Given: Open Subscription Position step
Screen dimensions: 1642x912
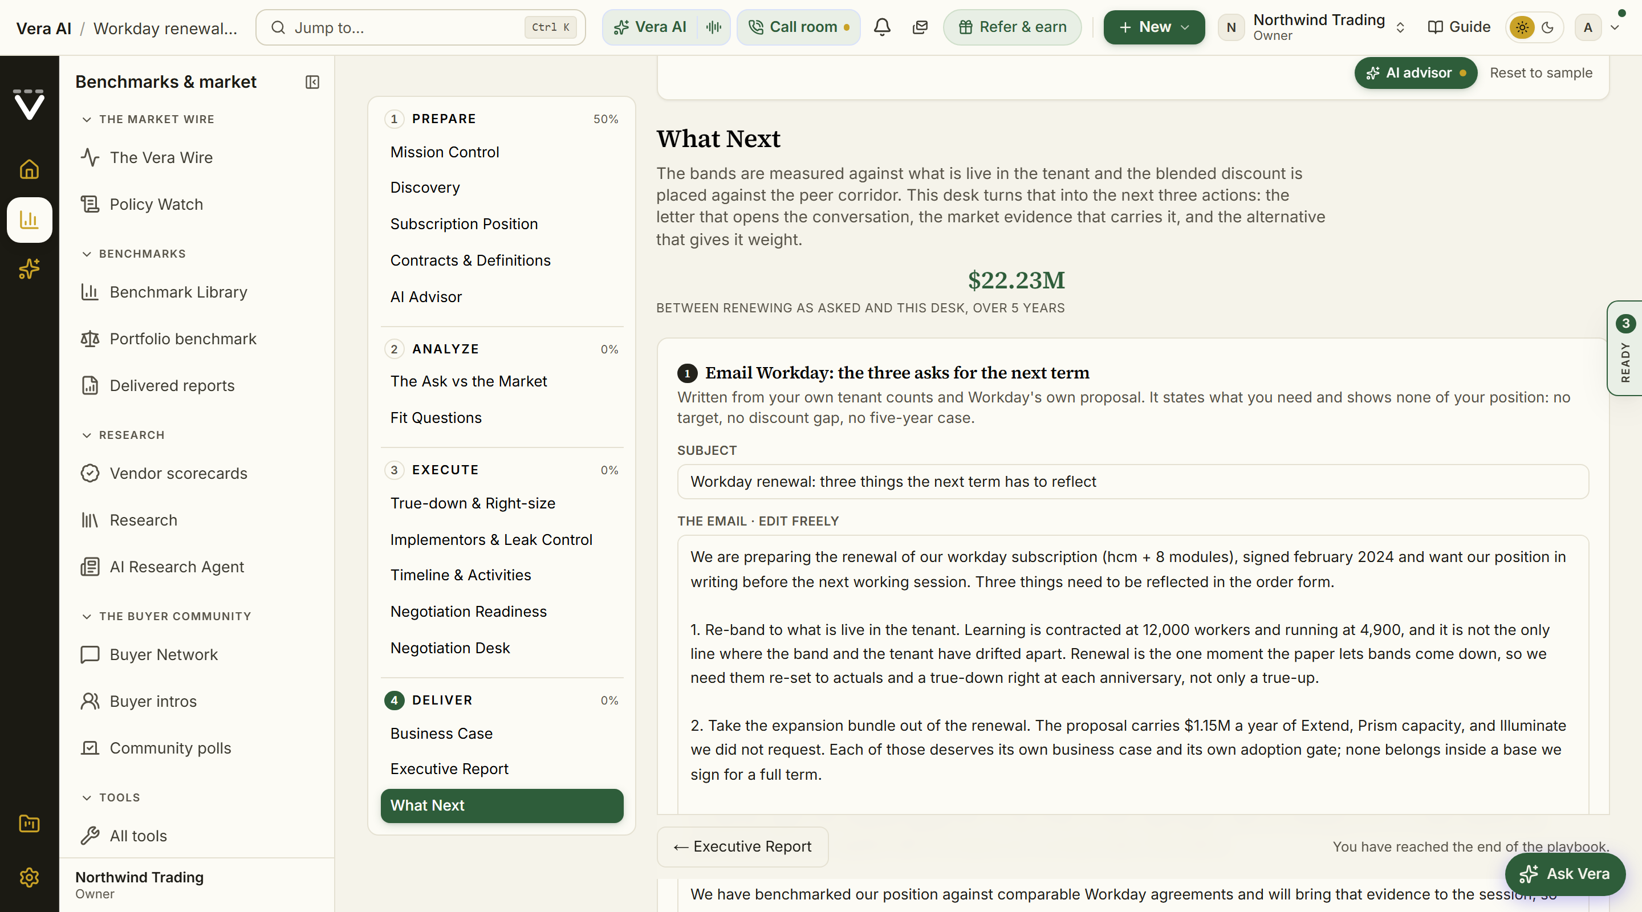Looking at the screenshot, I should click(502, 223).
